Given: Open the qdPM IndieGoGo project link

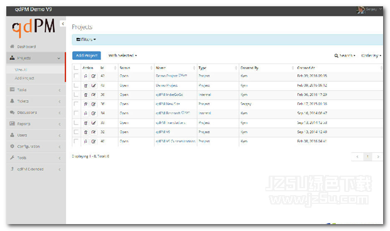Looking at the screenshot, I should [169, 94].
